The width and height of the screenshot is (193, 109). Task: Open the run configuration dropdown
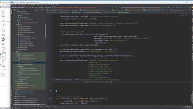pyautogui.click(x=140, y=7)
